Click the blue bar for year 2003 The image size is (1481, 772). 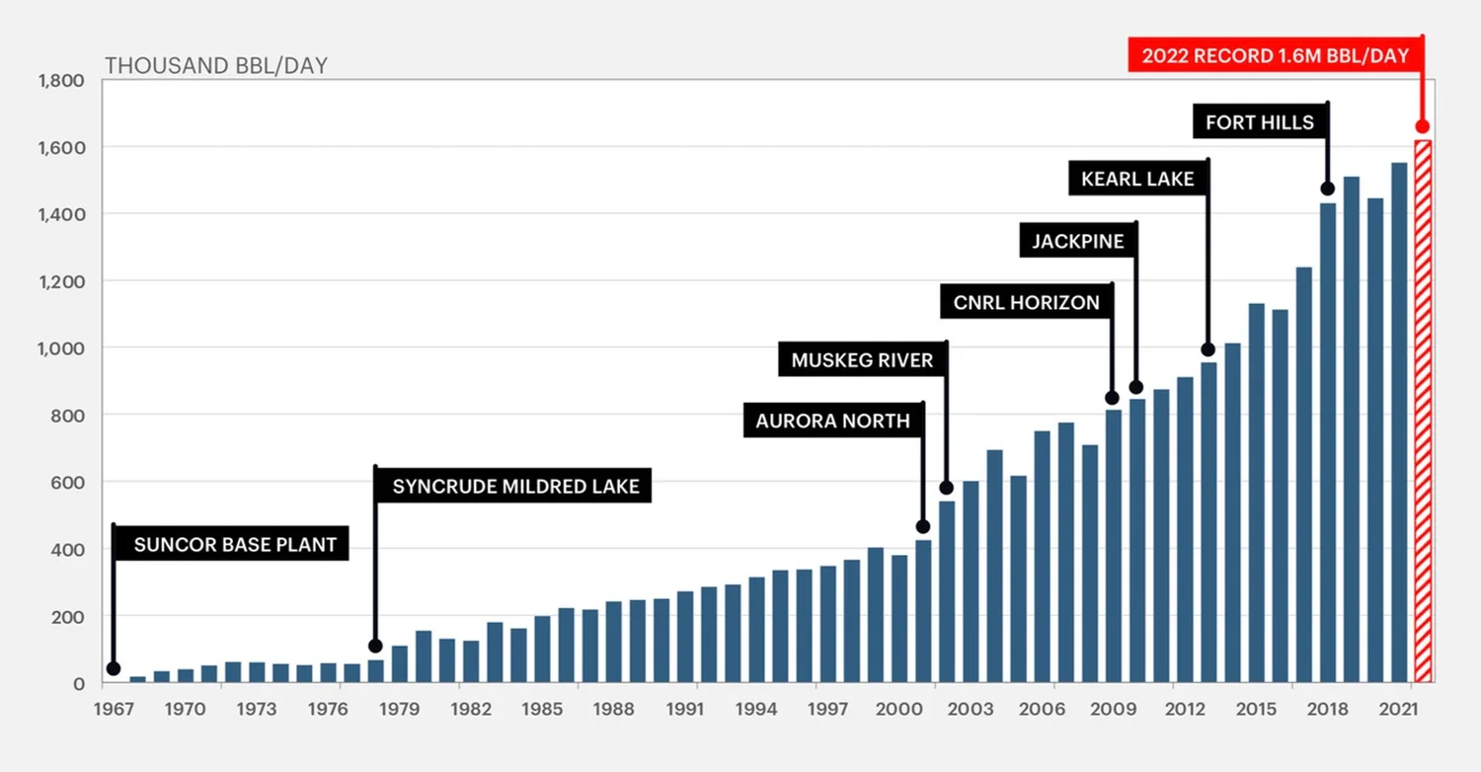[x=971, y=581]
